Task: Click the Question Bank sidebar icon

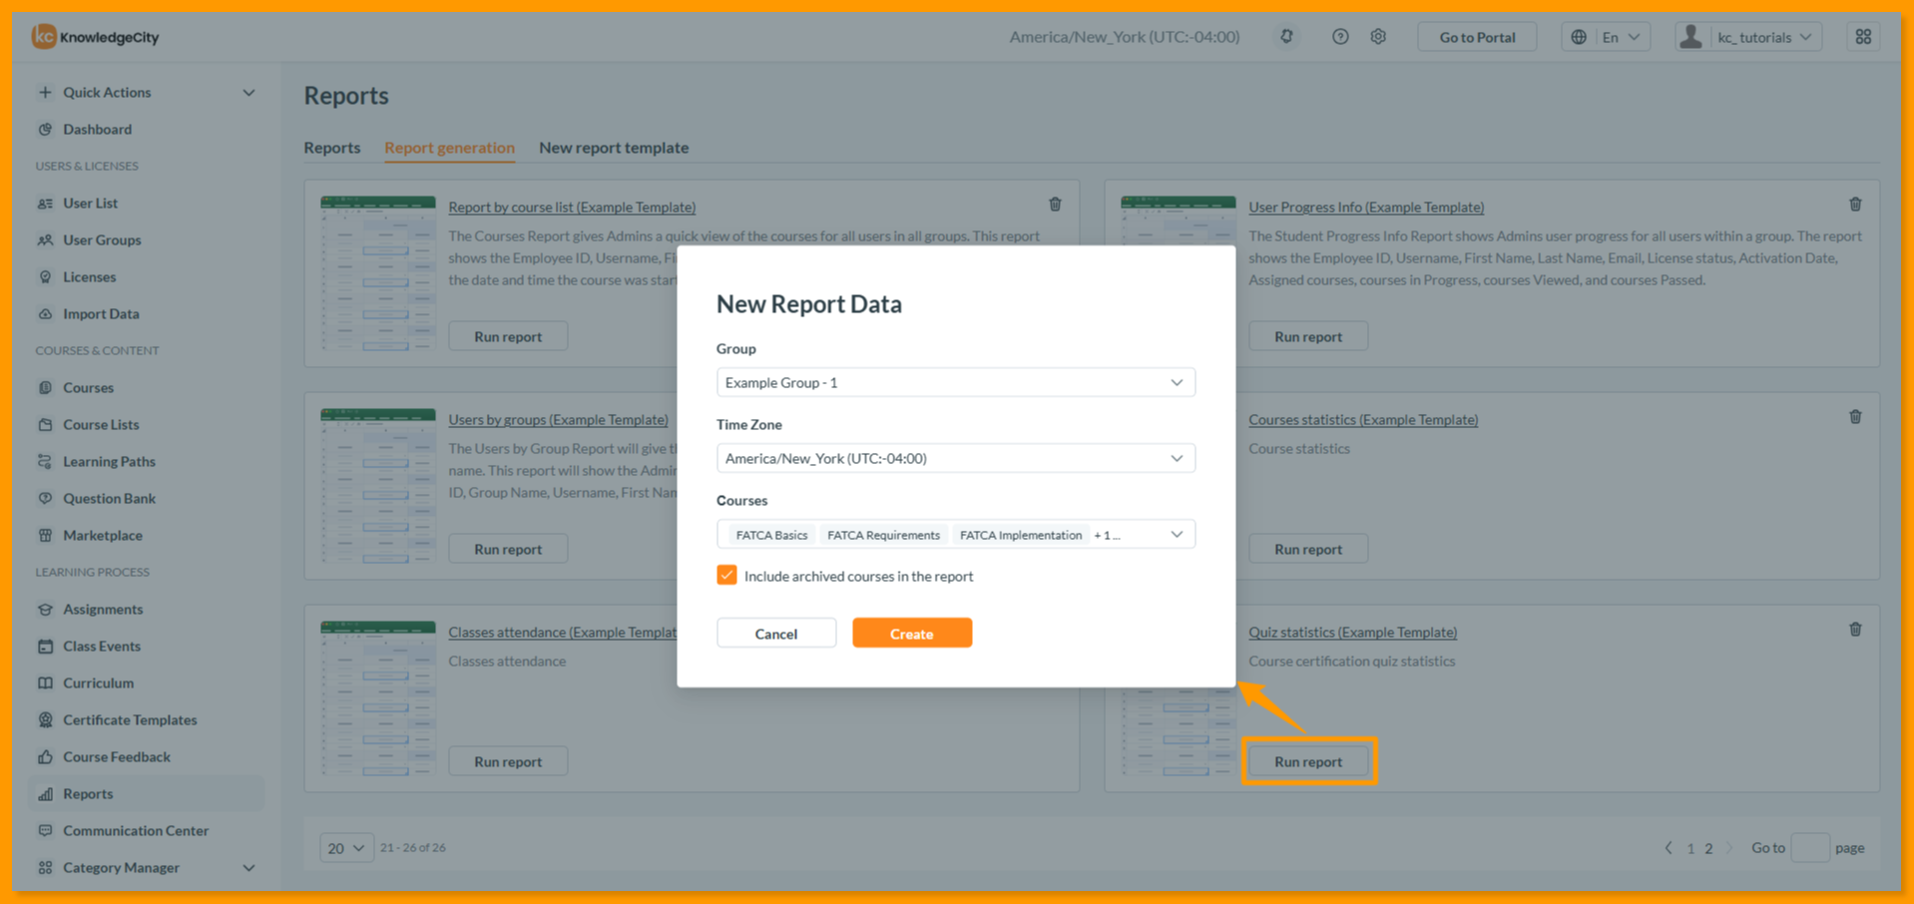Action: [x=45, y=498]
